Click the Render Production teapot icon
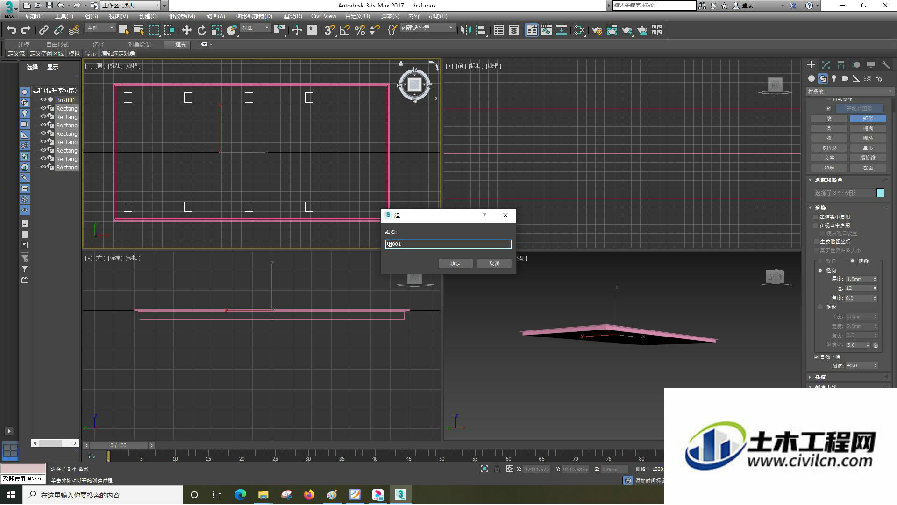 [x=627, y=30]
